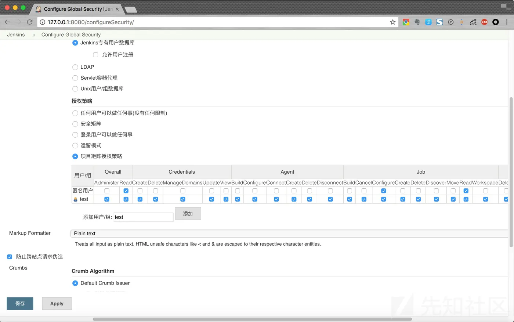The height and width of the screenshot is (322, 514).
Task: Check Credentials ManageDomains for 匿名用户
Action: (183, 191)
